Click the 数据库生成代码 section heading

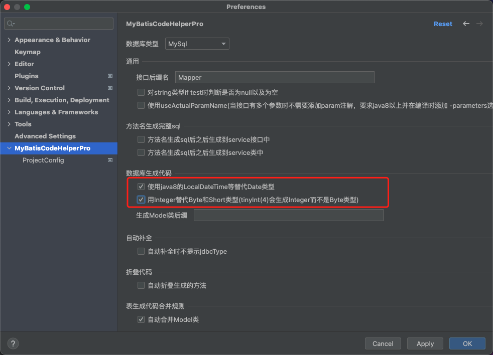pos(149,173)
